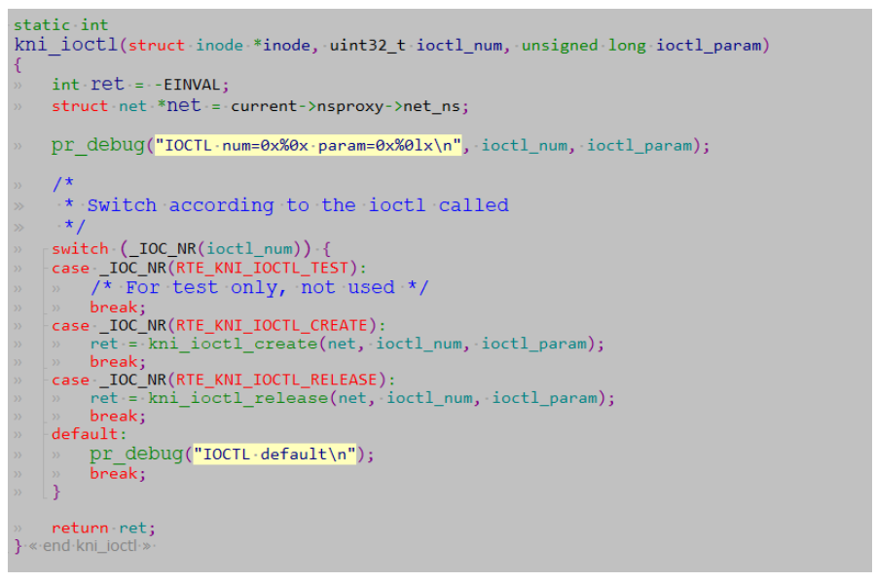Place cursor on the lowercase switch keyword
876x582 pixels.
(80, 248)
